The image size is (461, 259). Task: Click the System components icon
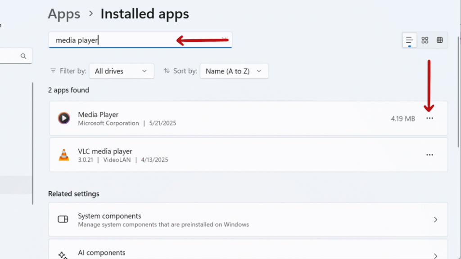coord(63,219)
